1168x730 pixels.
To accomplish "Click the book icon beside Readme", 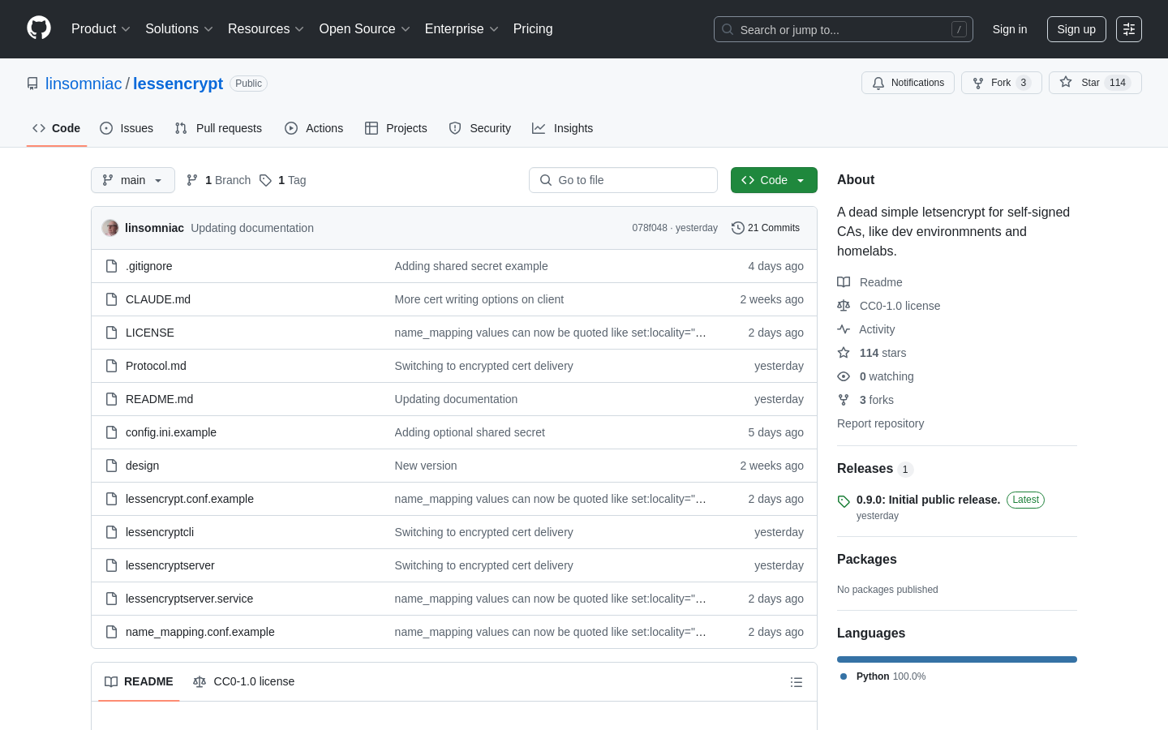I will 844,282.
